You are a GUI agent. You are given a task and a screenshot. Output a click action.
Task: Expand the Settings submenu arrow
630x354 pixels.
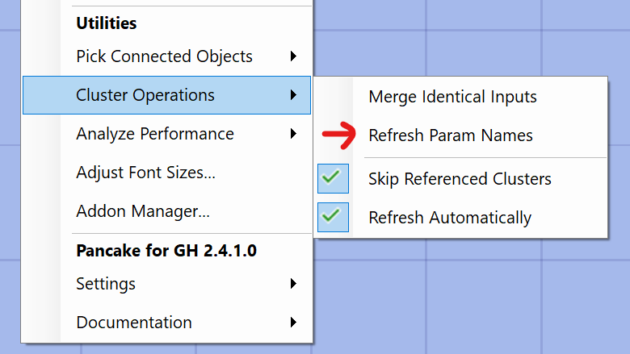point(293,284)
